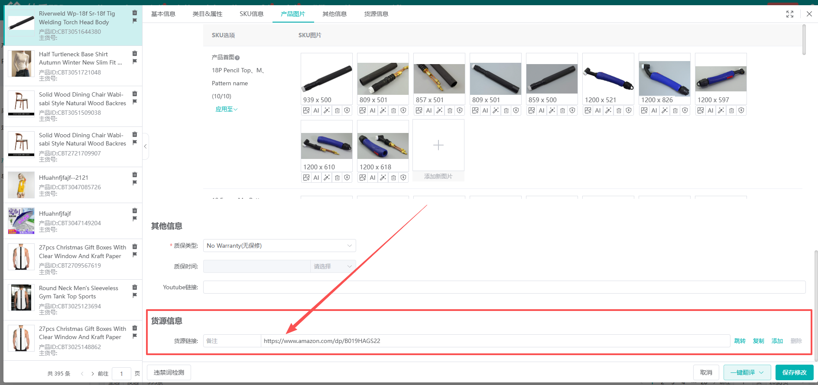Flag the Round Neck Men's Sleeveless product
The image size is (818, 385).
[x=135, y=295]
